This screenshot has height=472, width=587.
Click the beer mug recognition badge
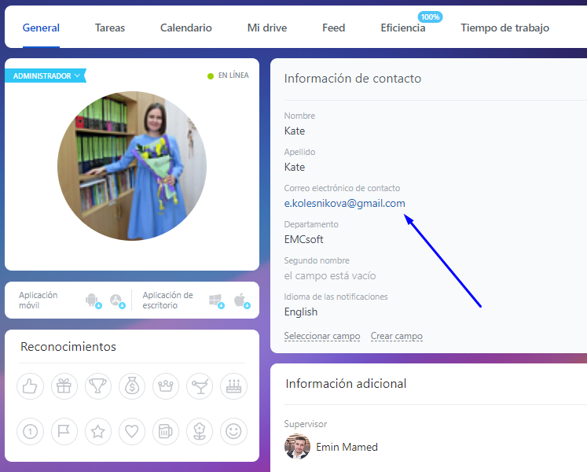pos(166,431)
